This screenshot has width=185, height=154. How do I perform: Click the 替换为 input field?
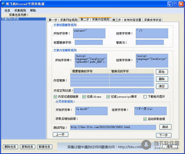(150, 42)
